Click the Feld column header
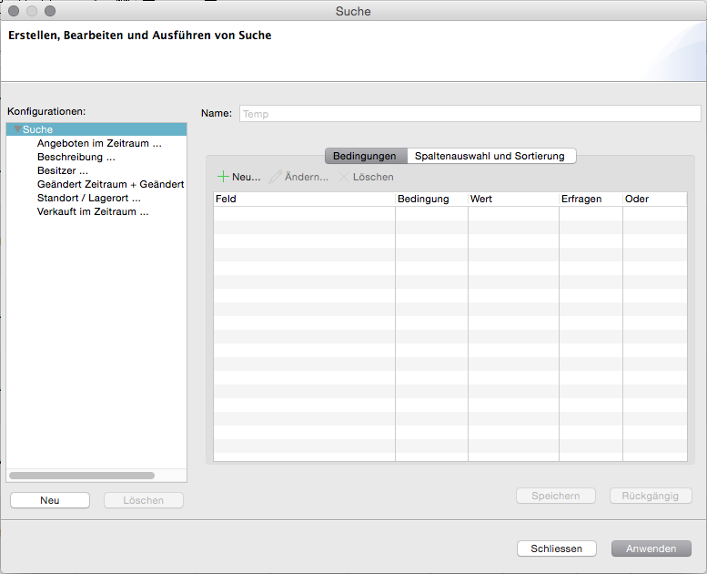 (304, 199)
